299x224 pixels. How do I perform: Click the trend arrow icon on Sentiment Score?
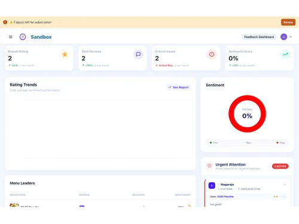pos(285,54)
